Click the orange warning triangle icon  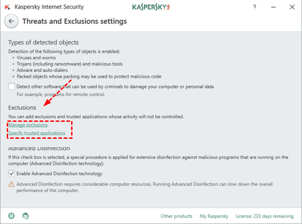pos(11,184)
